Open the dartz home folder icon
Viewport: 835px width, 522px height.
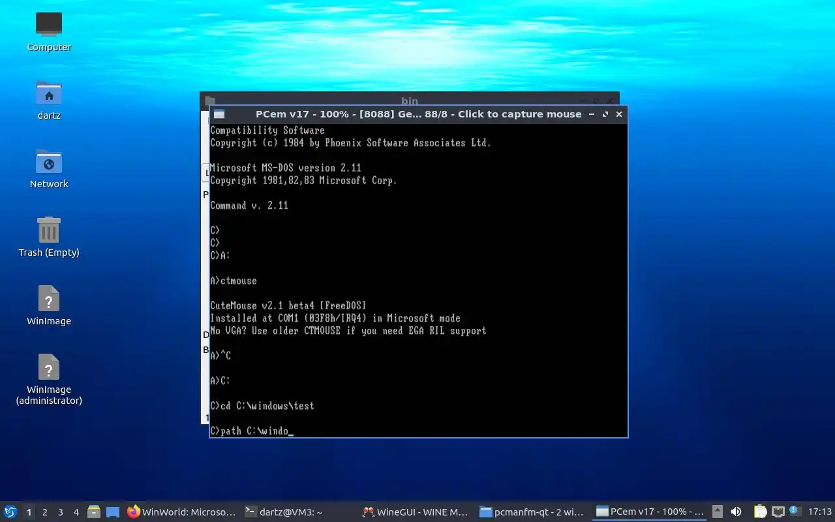pyautogui.click(x=49, y=100)
